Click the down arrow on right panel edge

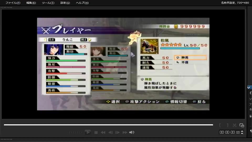click(x=250, y=116)
